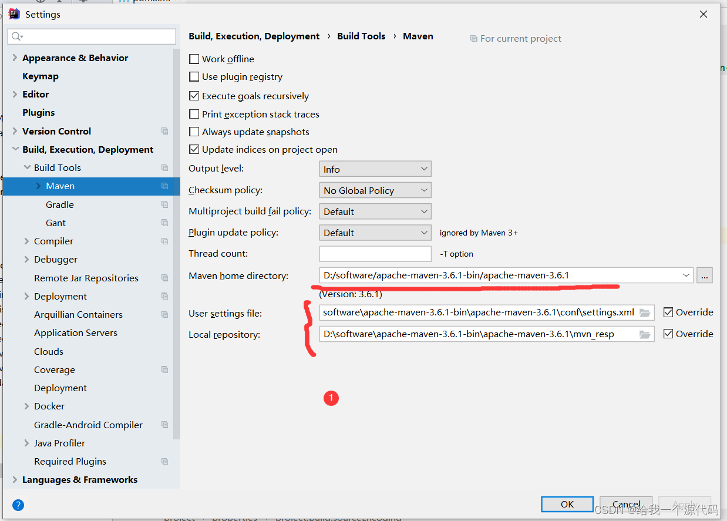Click the project-level icon beside Gradle
The width and height of the screenshot is (727, 521).
[x=164, y=204]
